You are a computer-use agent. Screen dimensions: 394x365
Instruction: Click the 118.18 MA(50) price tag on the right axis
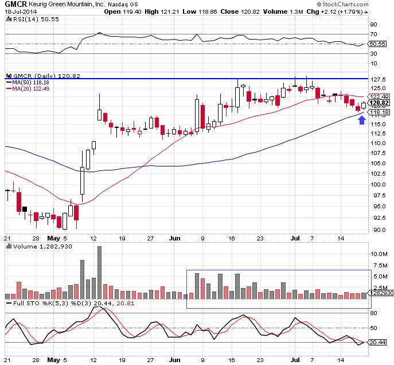(379, 112)
